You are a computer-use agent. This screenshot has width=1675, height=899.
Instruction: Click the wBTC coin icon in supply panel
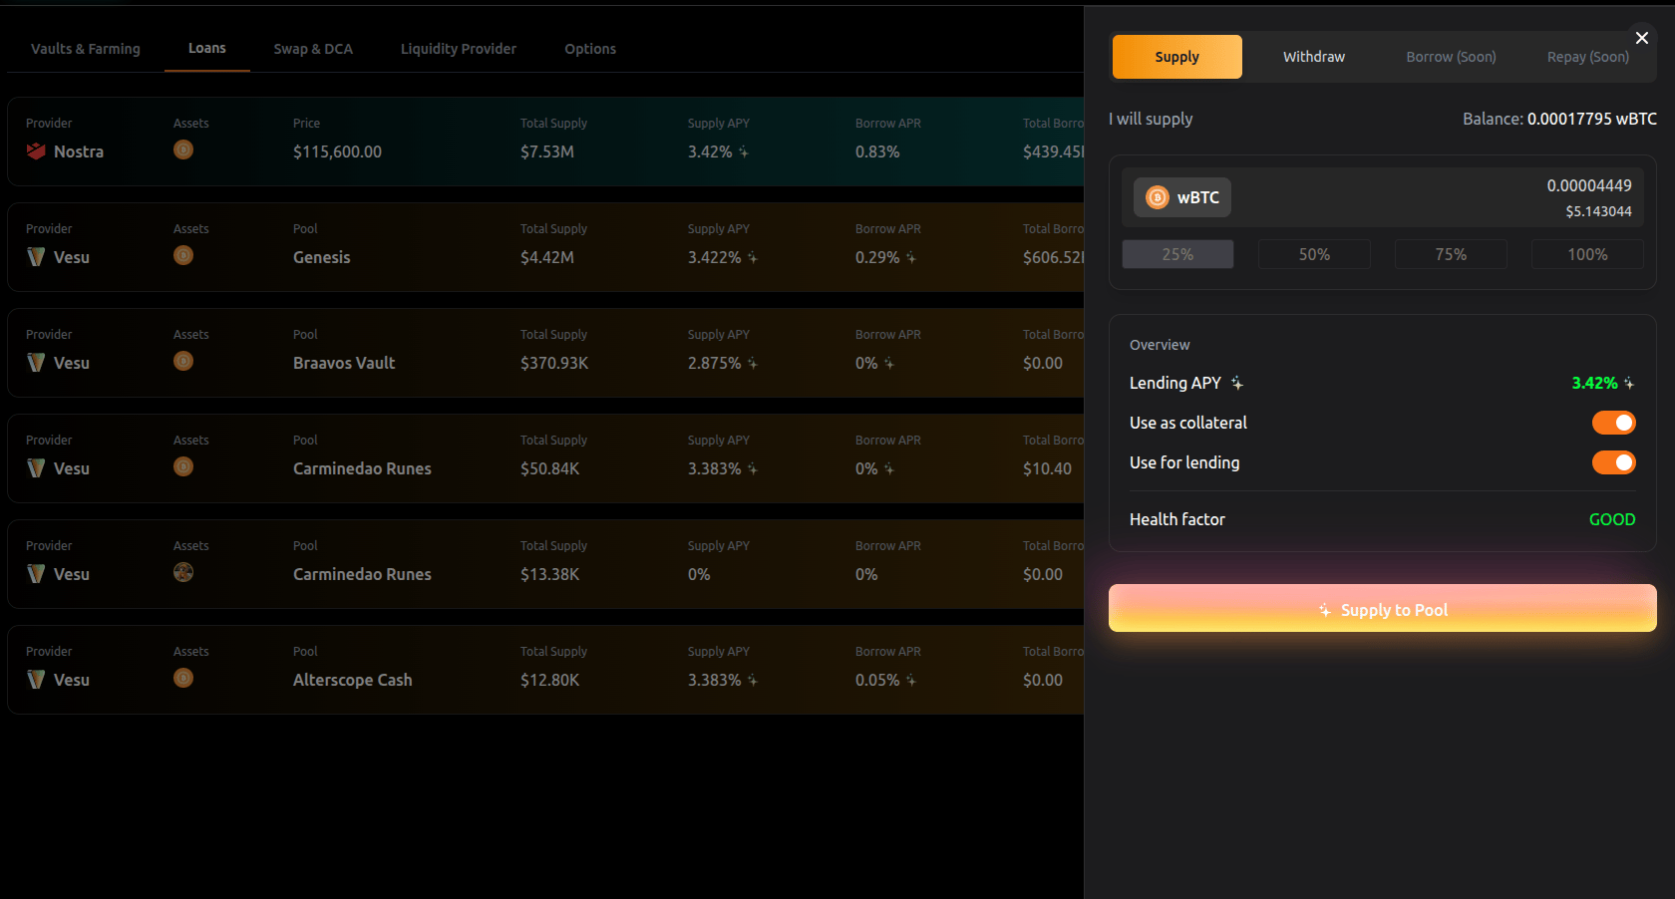1158,197
